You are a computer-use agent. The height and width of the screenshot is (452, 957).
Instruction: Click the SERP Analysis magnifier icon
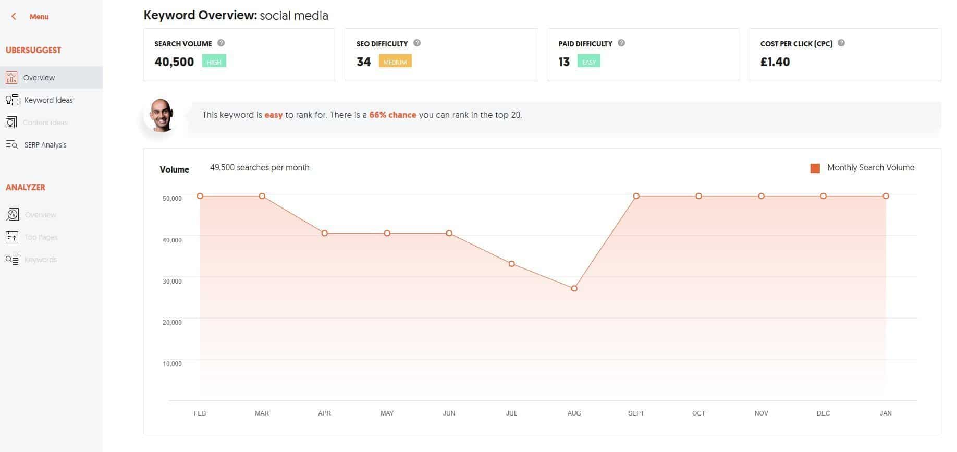pyautogui.click(x=11, y=145)
